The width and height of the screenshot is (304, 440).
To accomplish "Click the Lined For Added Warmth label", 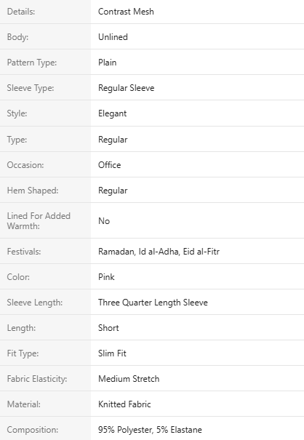I will tap(39, 221).
